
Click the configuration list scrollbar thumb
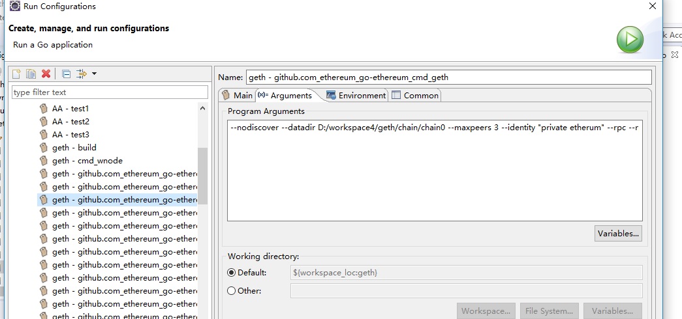pos(202,176)
